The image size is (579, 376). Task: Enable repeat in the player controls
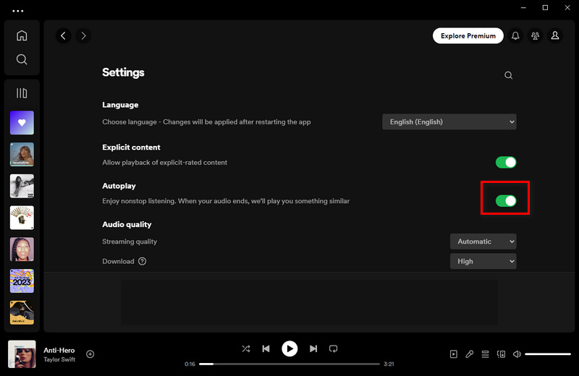point(333,349)
